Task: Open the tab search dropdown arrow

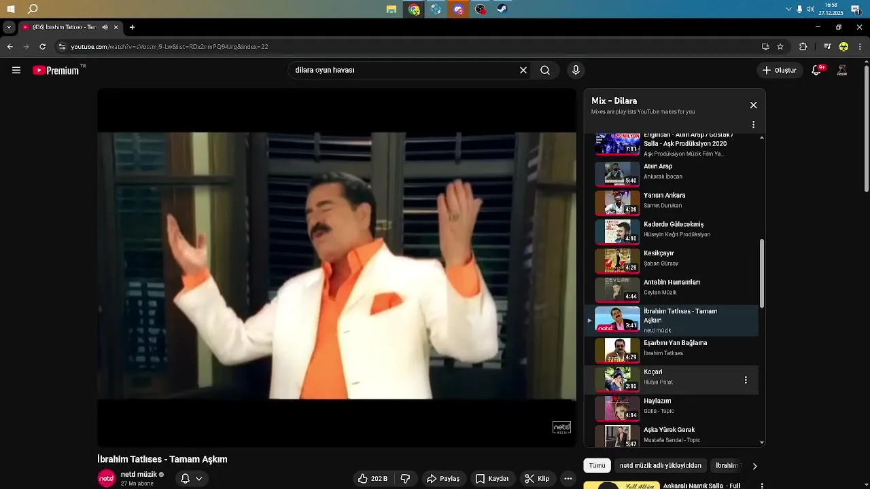Action: 8,27
